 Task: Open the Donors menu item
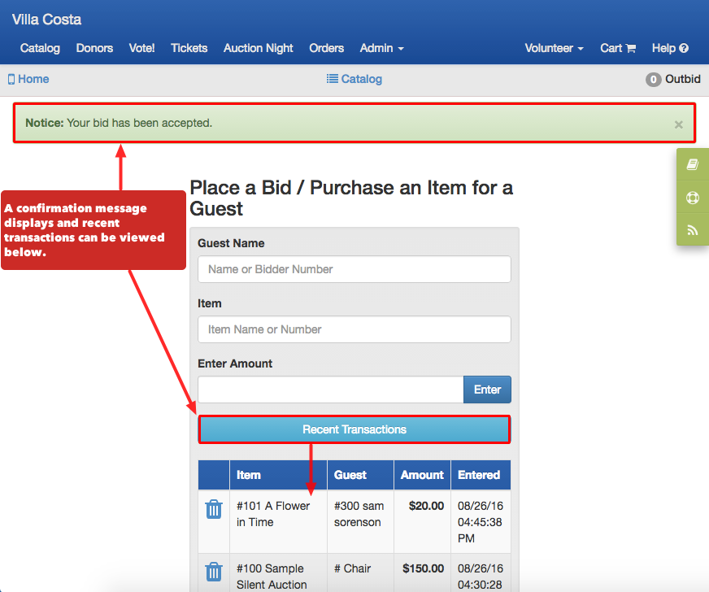point(94,48)
